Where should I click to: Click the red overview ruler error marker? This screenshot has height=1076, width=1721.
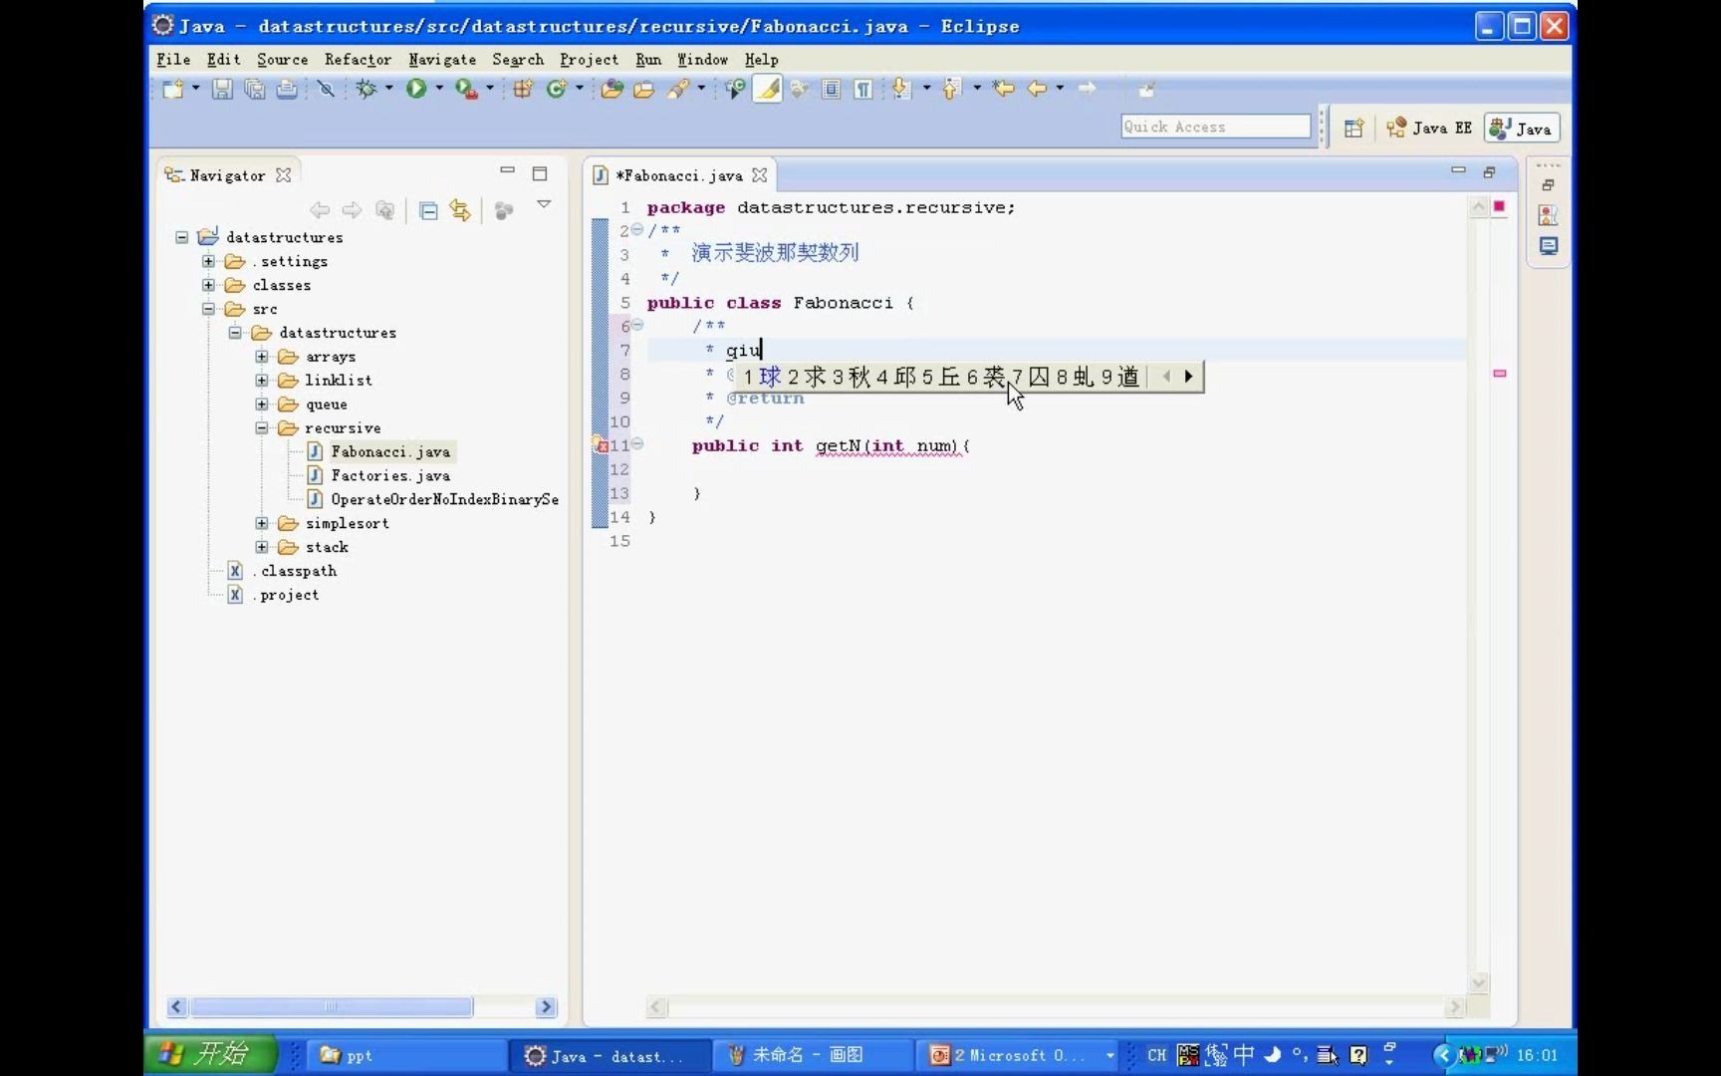point(1499,374)
